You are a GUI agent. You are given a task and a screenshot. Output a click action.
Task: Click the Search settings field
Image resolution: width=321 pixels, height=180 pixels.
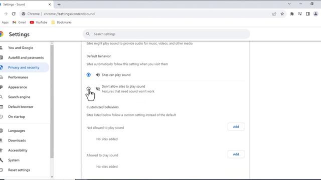tap(166, 34)
